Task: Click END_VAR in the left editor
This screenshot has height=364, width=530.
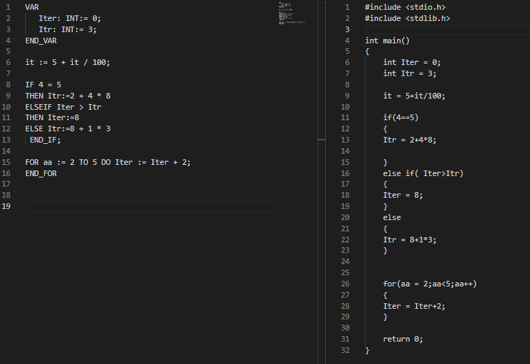Action: pos(41,41)
